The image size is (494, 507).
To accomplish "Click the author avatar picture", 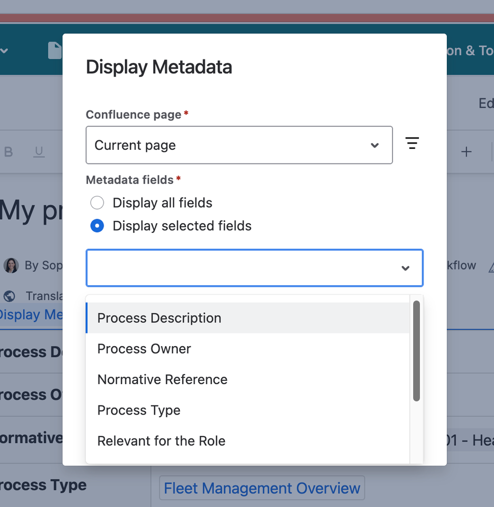I will (11, 265).
